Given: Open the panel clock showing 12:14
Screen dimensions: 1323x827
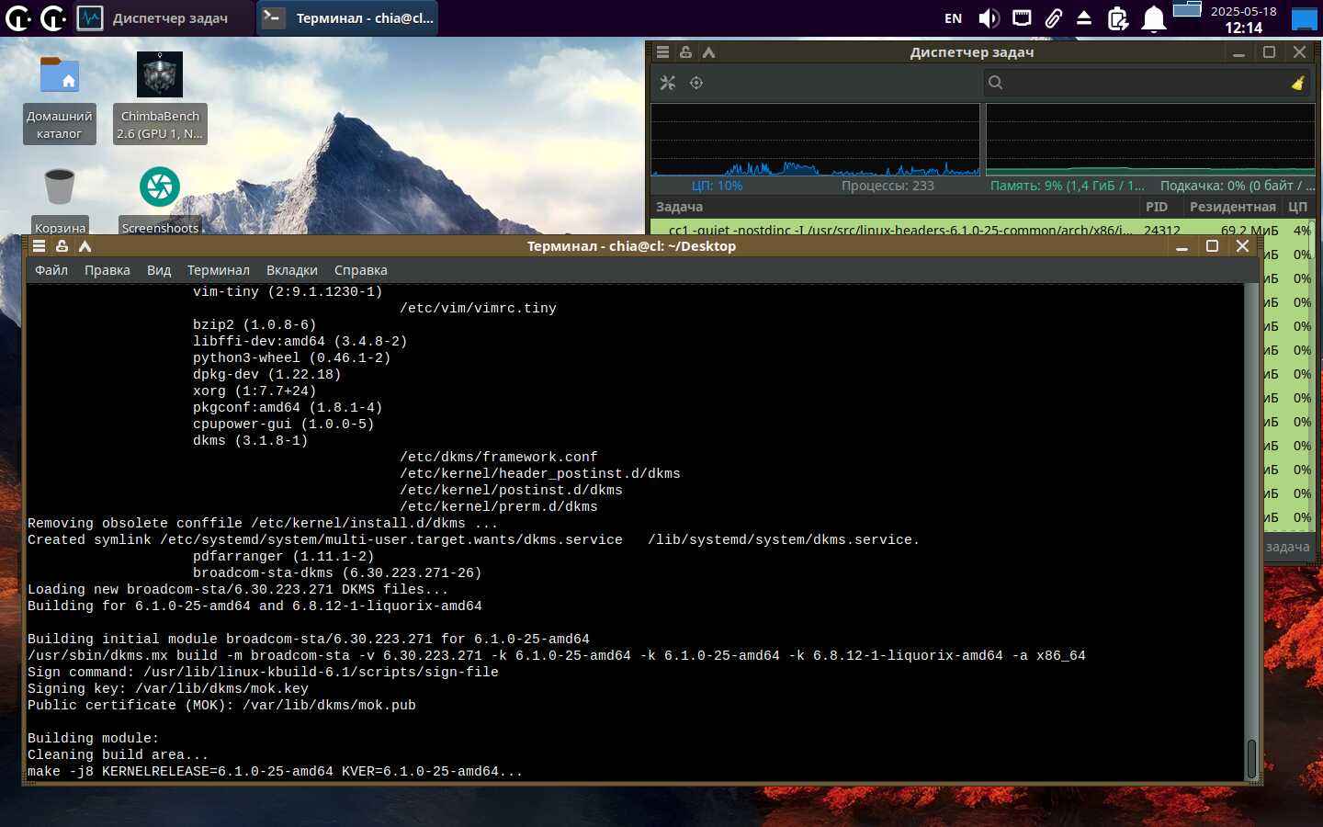Looking at the screenshot, I should pyautogui.click(x=1243, y=19).
